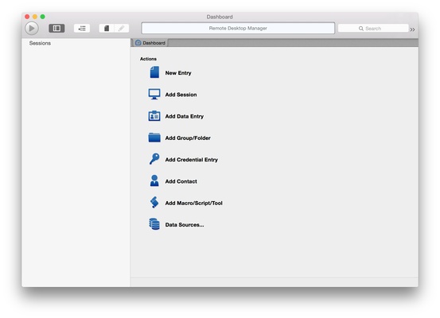
Task: Toggle the sidebar panel view button
Action: pyautogui.click(x=56, y=28)
